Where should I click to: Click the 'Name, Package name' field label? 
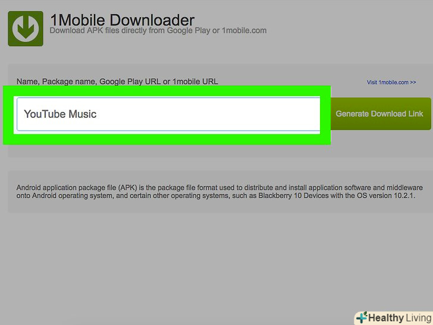[x=117, y=82]
